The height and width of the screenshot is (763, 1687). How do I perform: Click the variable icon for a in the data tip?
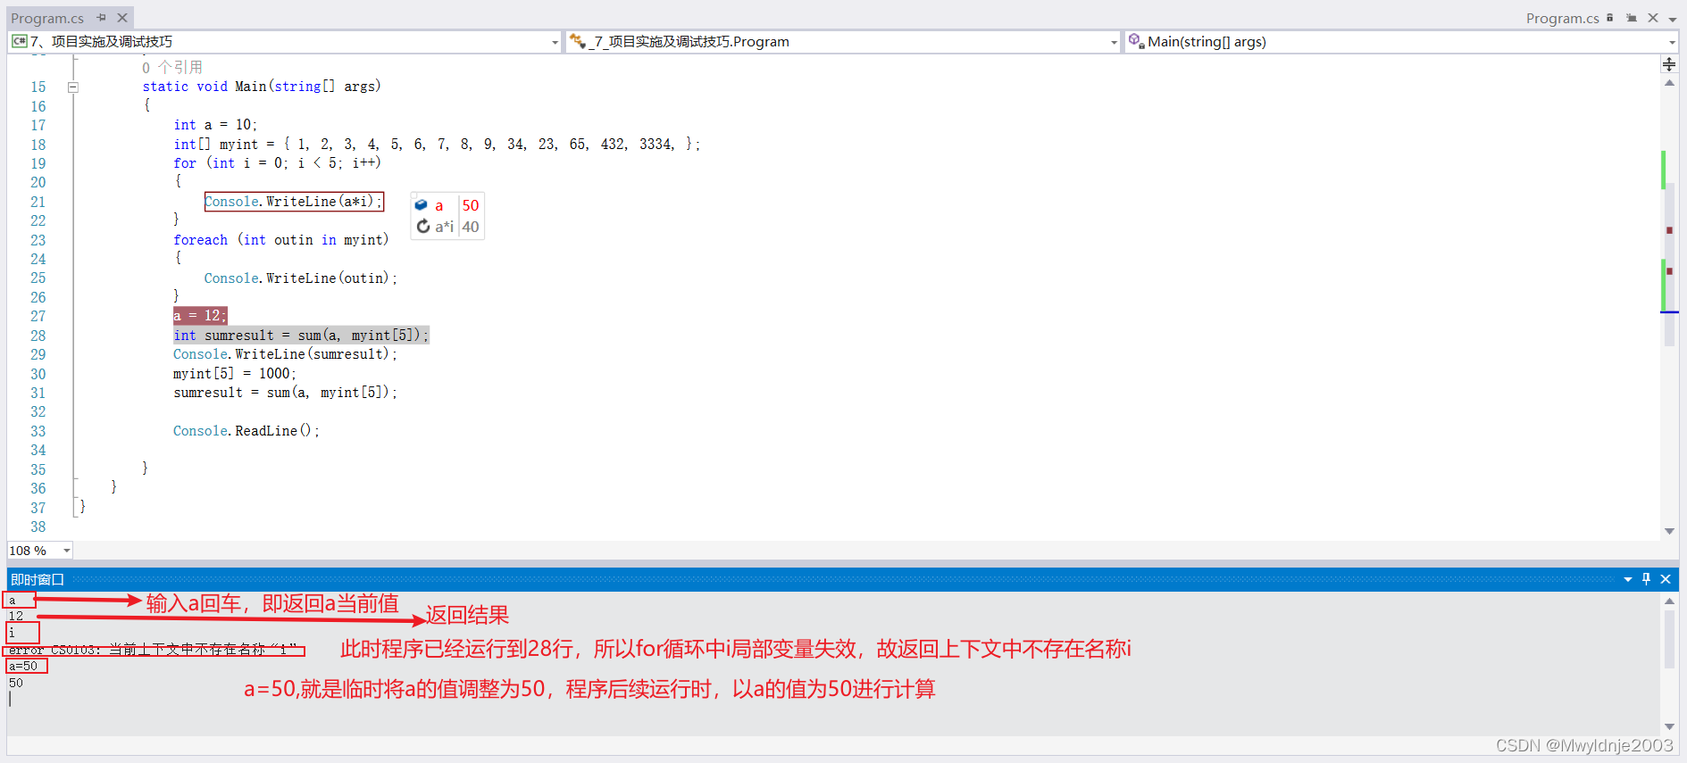click(x=422, y=205)
